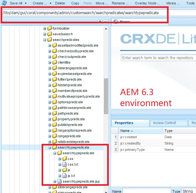Select the searchpredicates folder icon
The width and height of the screenshot is (196, 193).
point(49,40)
